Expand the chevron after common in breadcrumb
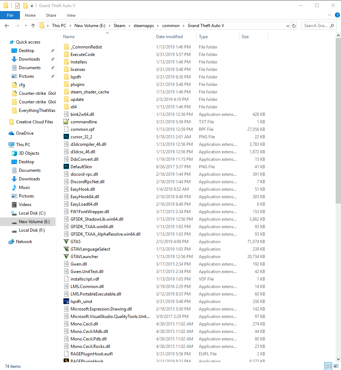The height and width of the screenshot is (370, 341). [x=184, y=26]
